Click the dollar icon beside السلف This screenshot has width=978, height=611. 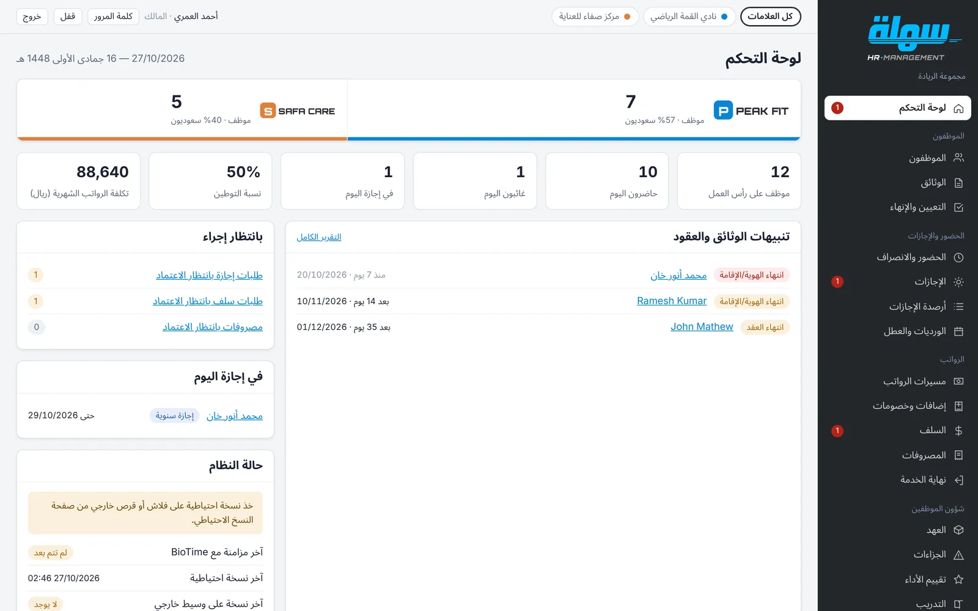click(x=958, y=431)
